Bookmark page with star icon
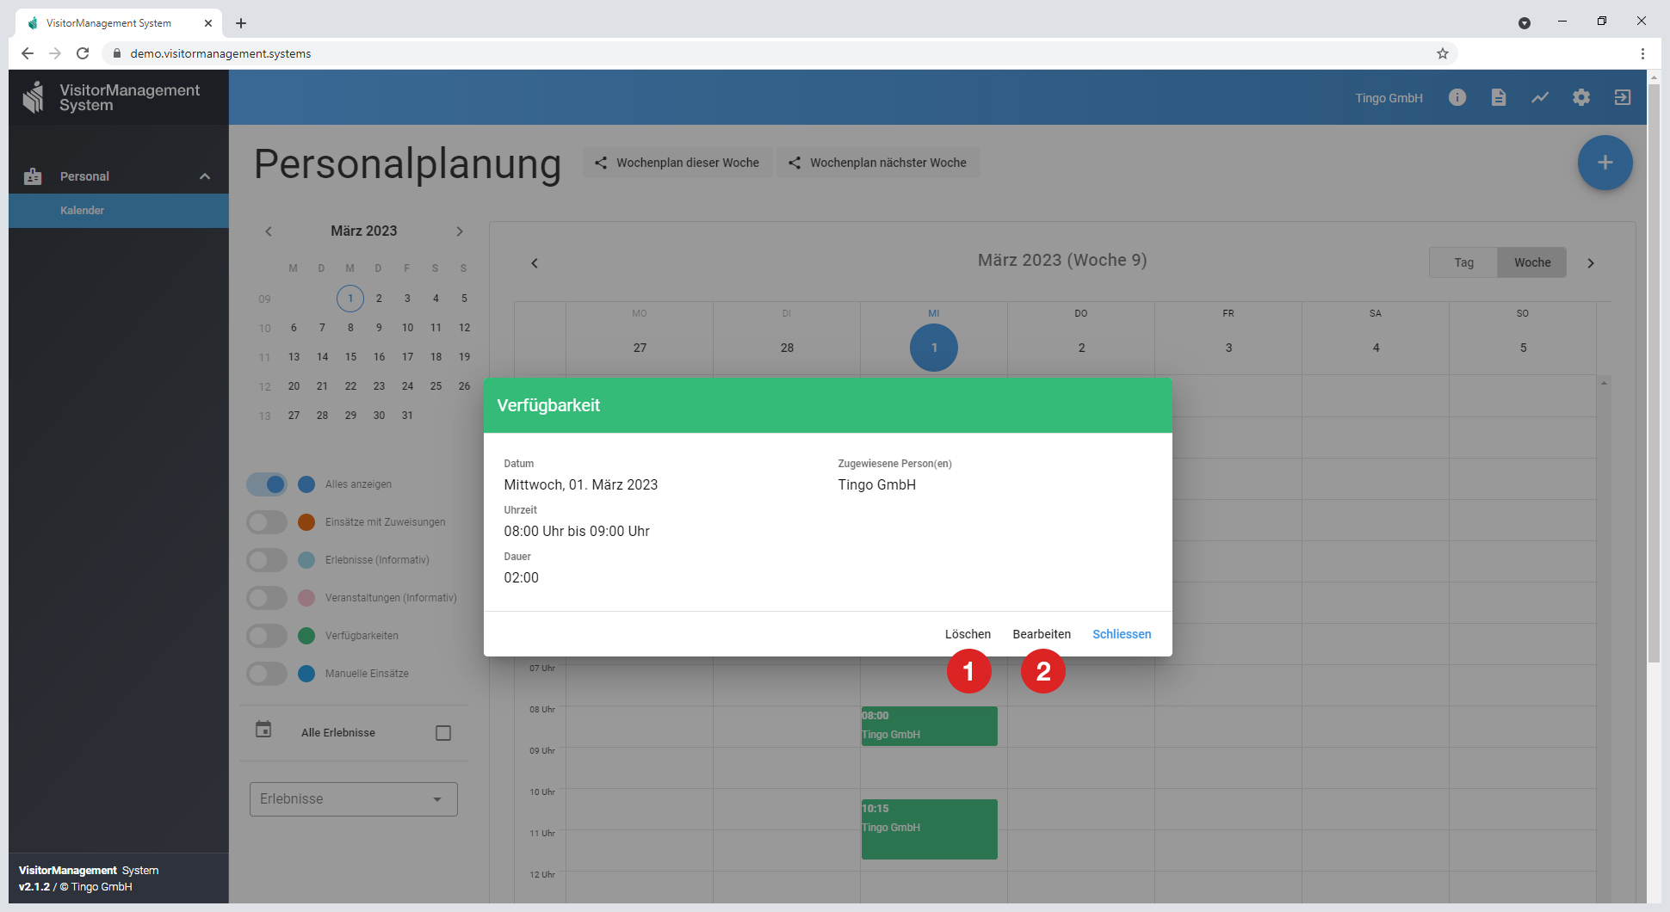1670x912 pixels. click(1442, 53)
